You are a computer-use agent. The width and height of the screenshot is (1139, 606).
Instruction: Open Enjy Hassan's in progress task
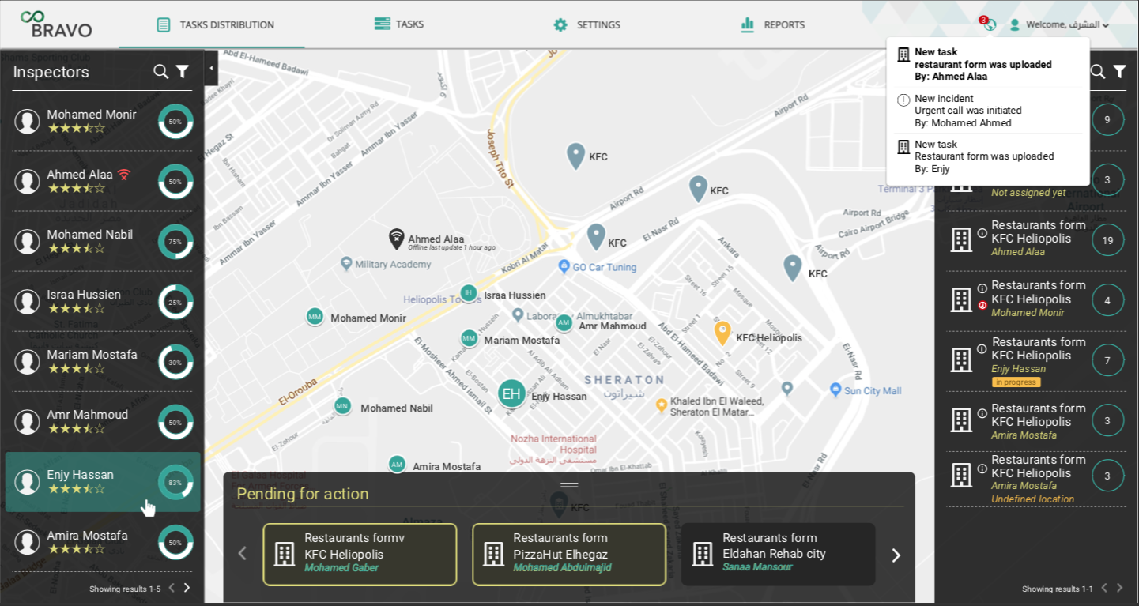(1037, 362)
